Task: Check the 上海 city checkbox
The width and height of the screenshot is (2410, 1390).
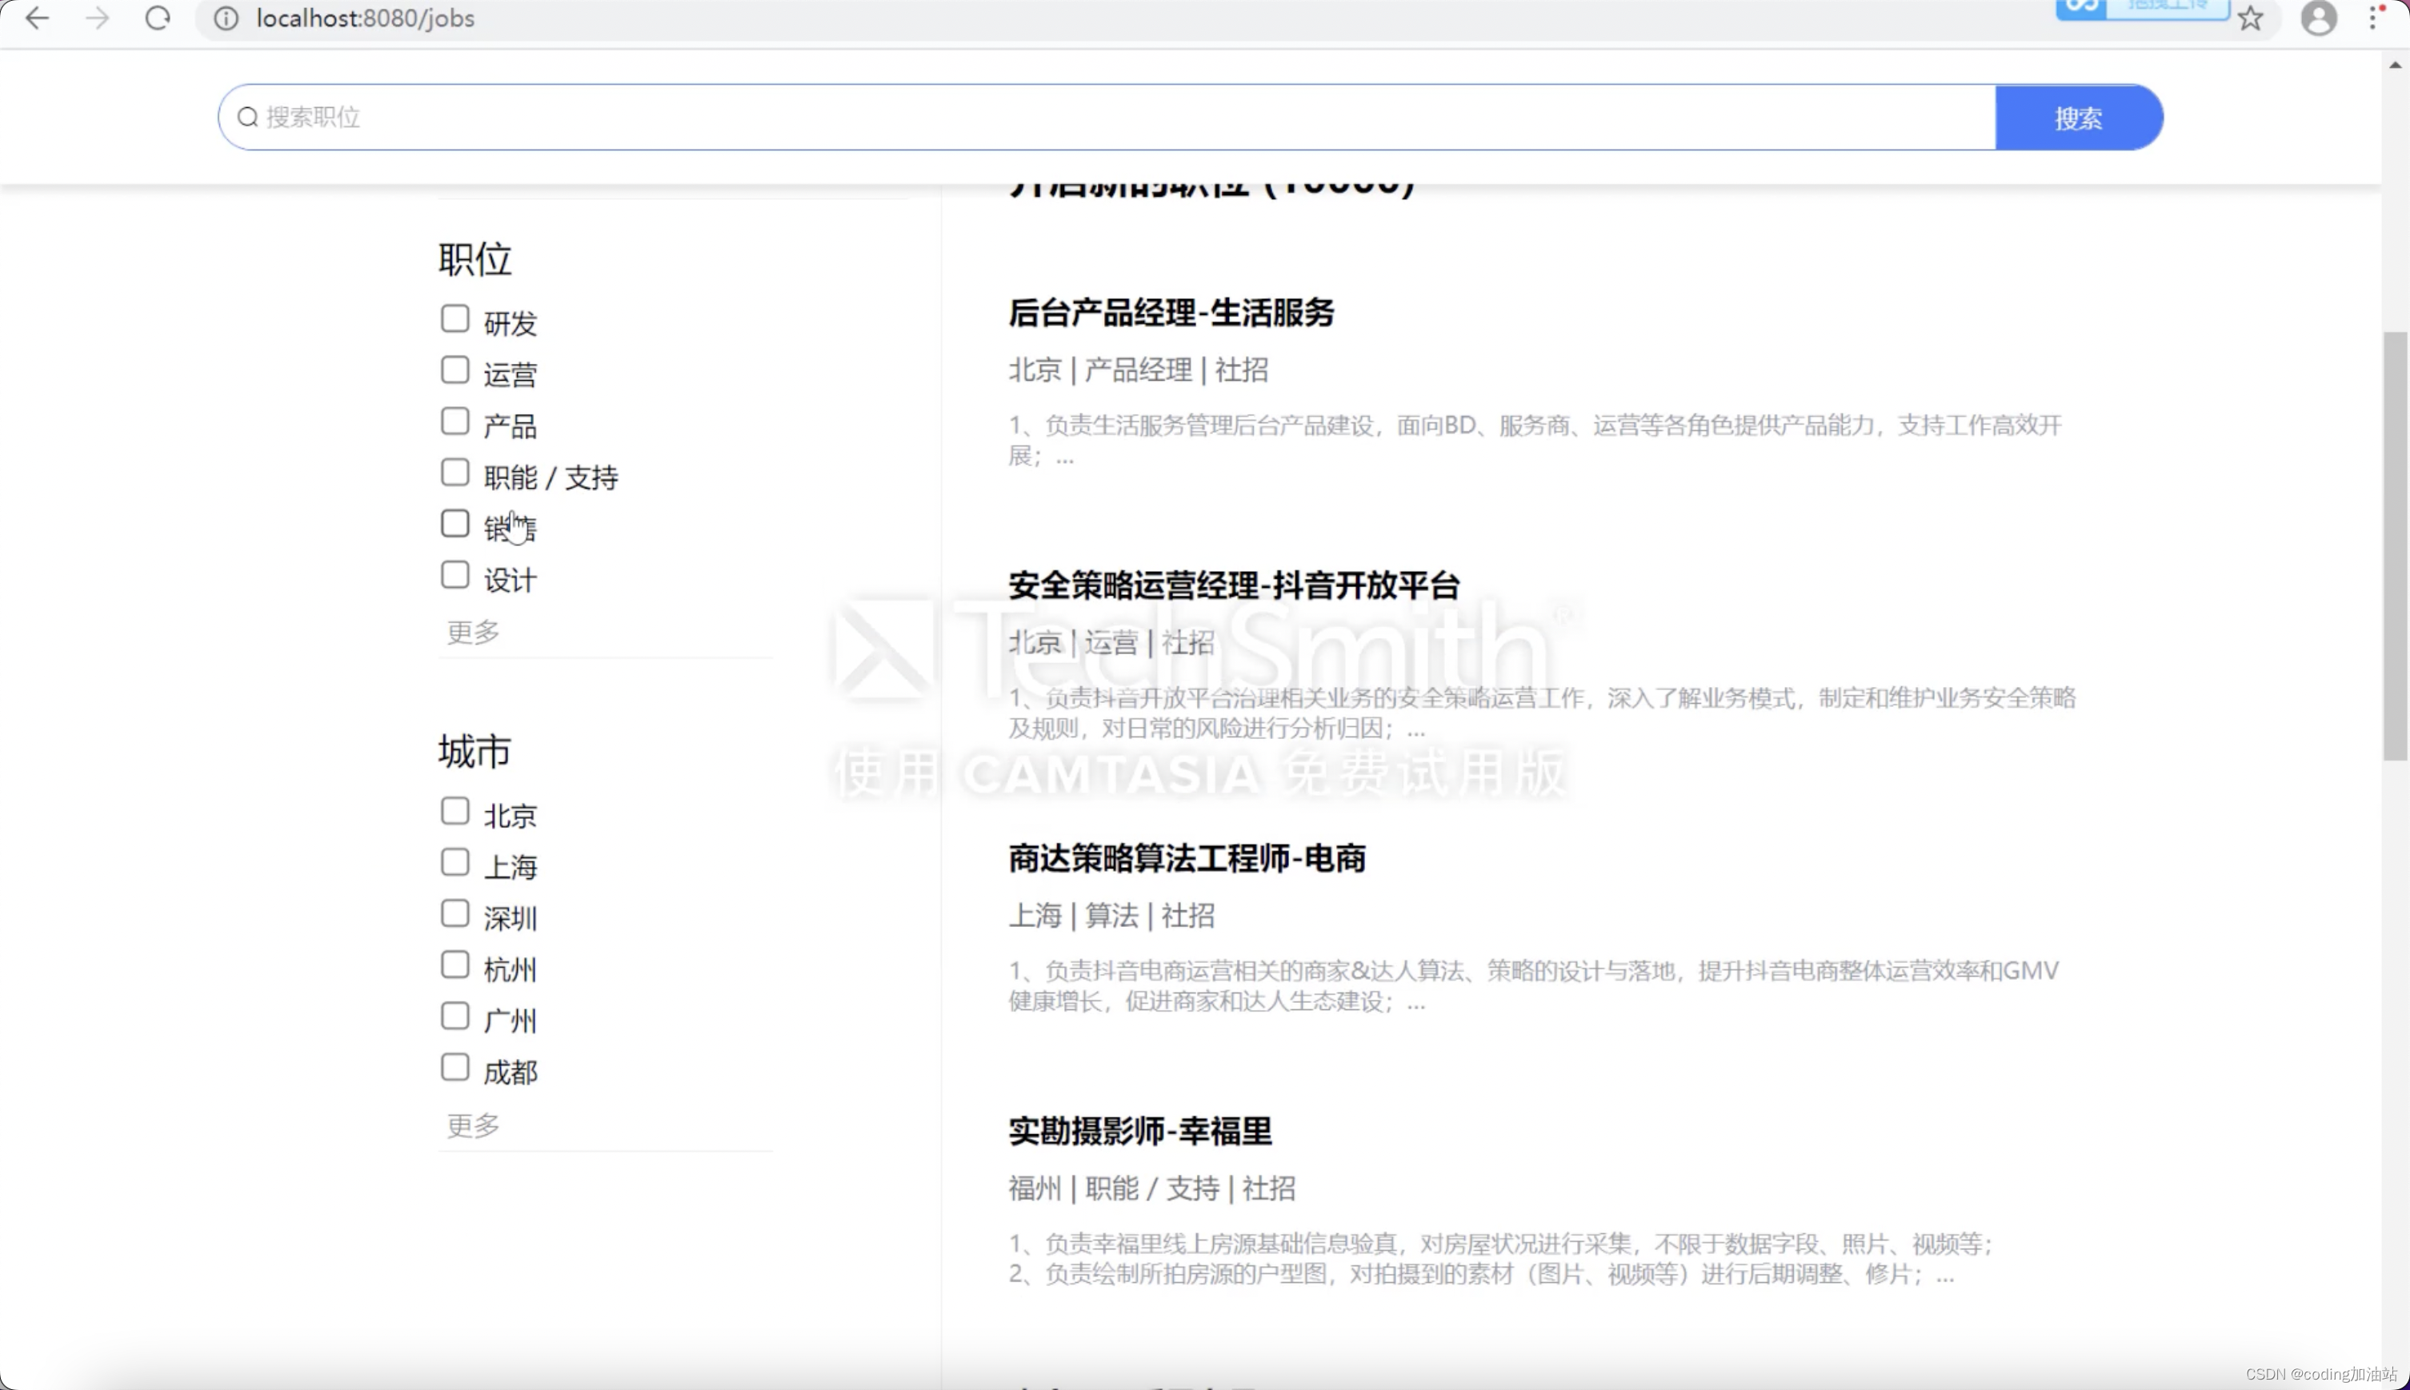Action: coord(454,862)
